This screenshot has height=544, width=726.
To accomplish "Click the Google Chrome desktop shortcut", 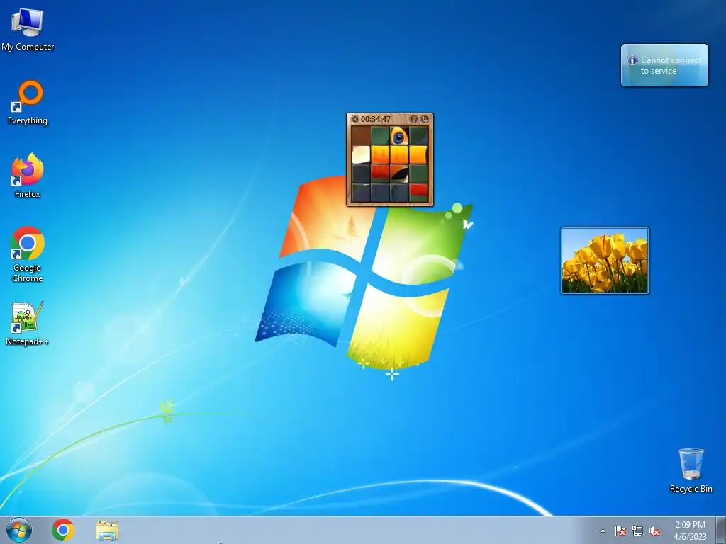I will (28, 254).
